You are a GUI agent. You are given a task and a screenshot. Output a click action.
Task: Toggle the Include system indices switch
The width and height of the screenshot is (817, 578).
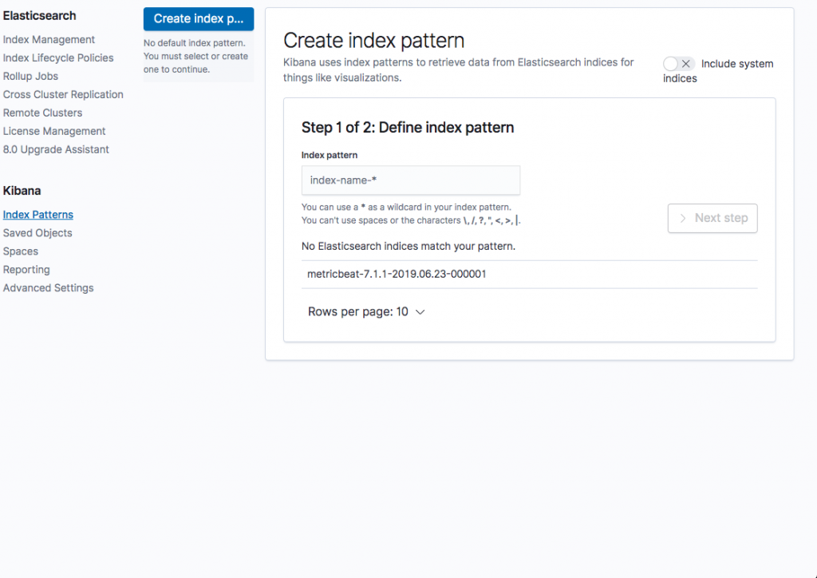point(678,64)
